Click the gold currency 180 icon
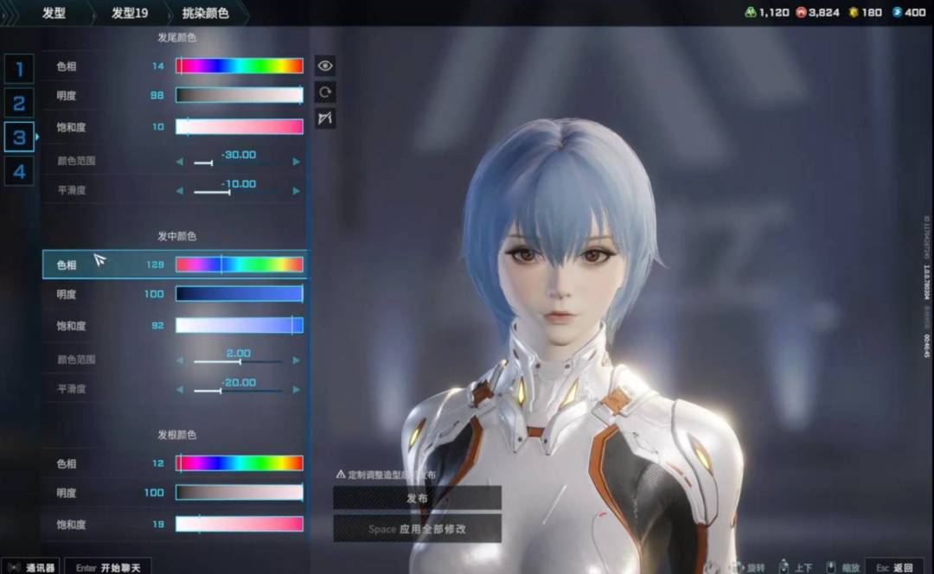Image resolution: width=934 pixels, height=574 pixels. [853, 12]
